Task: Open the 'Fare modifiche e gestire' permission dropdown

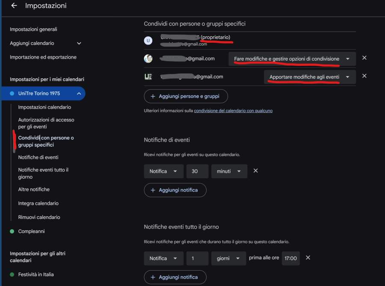Action: (292, 59)
